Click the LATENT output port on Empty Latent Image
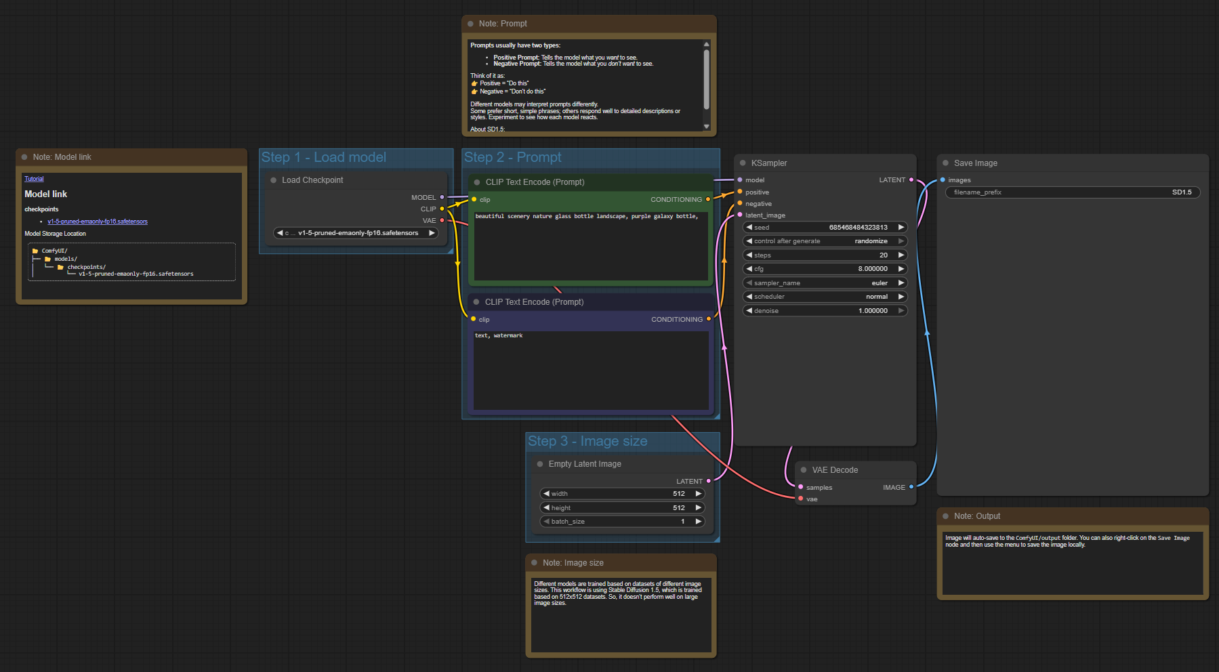 tap(709, 481)
